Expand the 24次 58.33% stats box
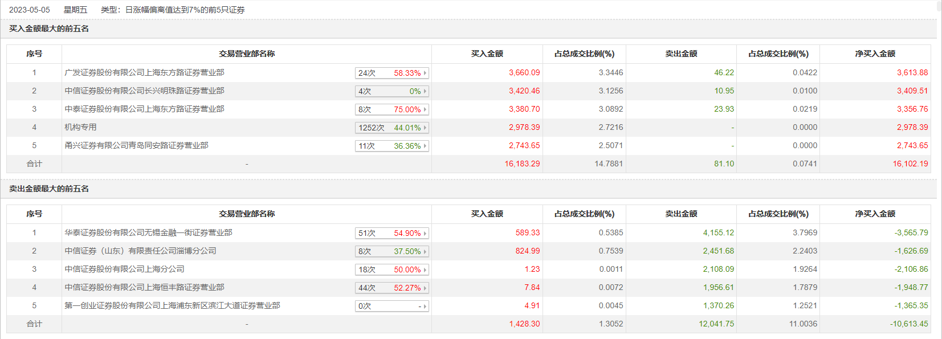Image resolution: width=942 pixels, height=339 pixels. tap(392, 73)
